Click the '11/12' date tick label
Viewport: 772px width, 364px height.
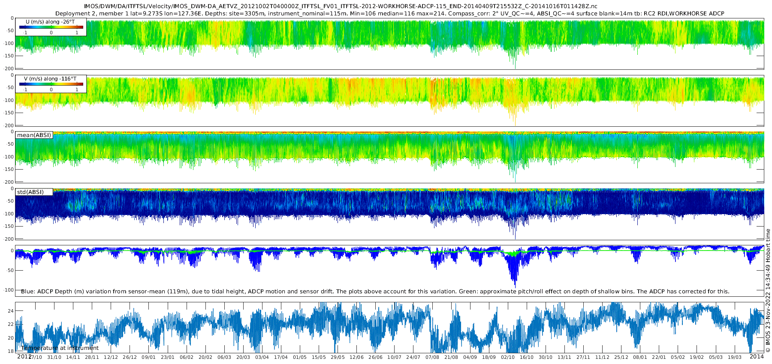point(602,357)
